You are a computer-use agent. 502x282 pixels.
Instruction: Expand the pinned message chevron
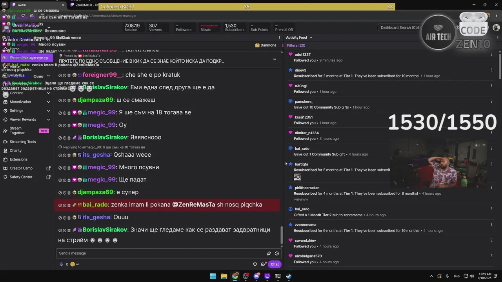[x=275, y=60]
